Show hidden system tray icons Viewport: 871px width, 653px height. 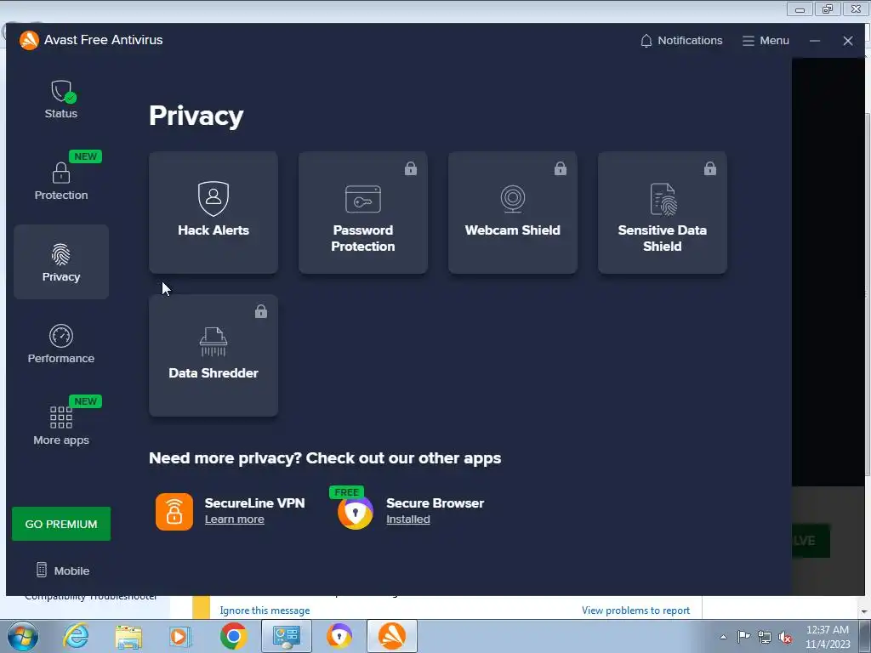click(x=723, y=637)
